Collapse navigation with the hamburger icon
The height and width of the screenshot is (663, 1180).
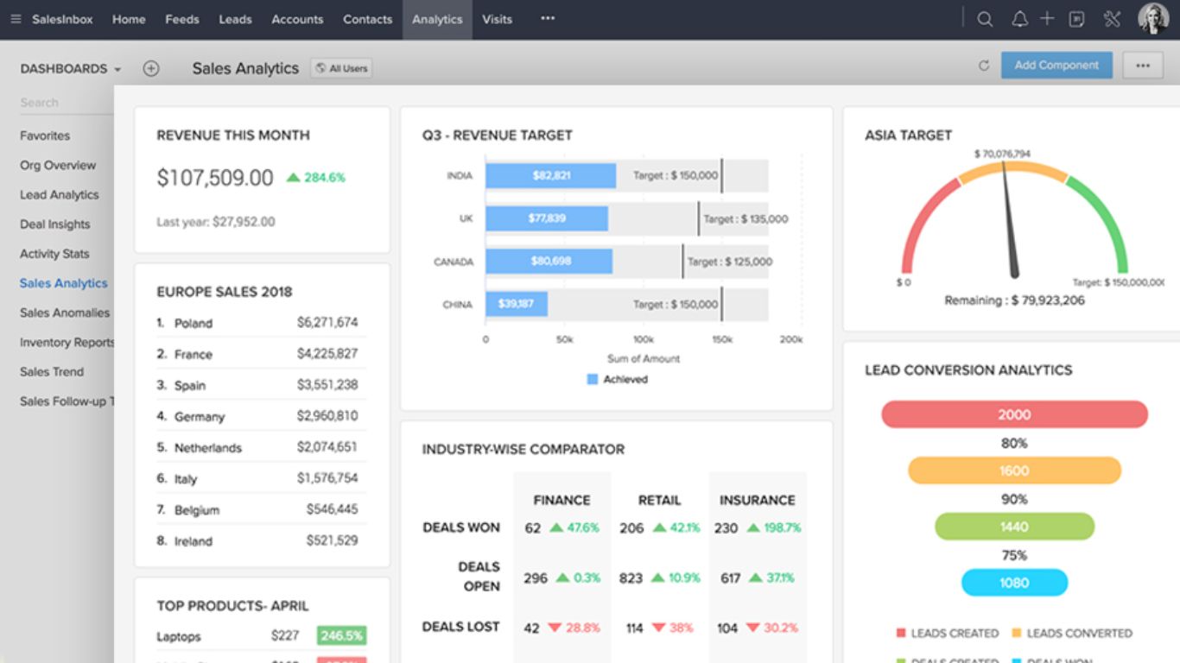pyautogui.click(x=16, y=18)
